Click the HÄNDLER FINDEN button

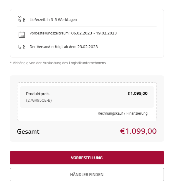tap(87, 174)
